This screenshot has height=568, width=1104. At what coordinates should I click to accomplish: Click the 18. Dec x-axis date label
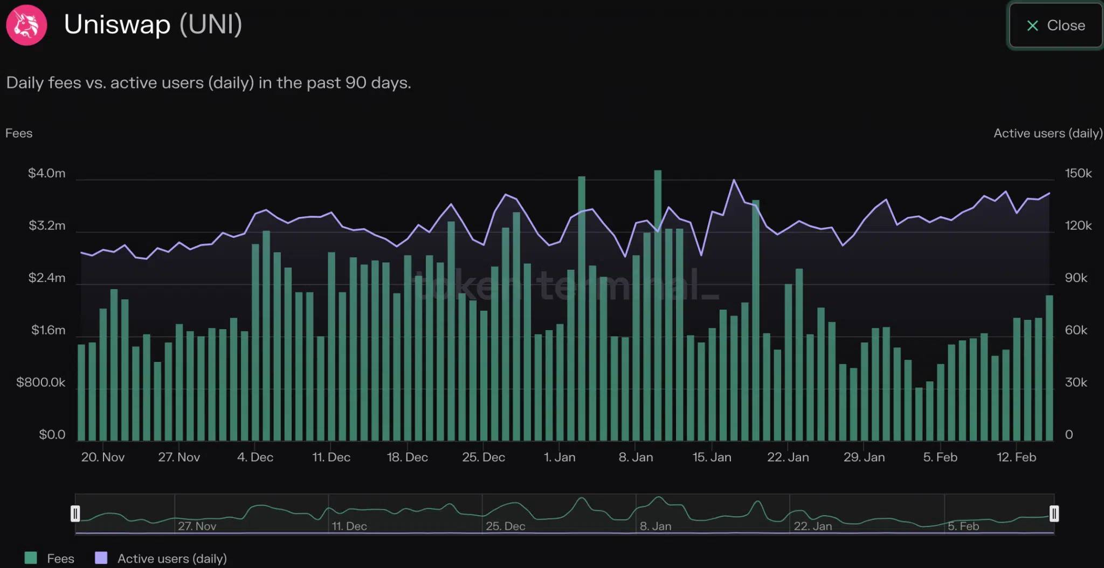(408, 457)
